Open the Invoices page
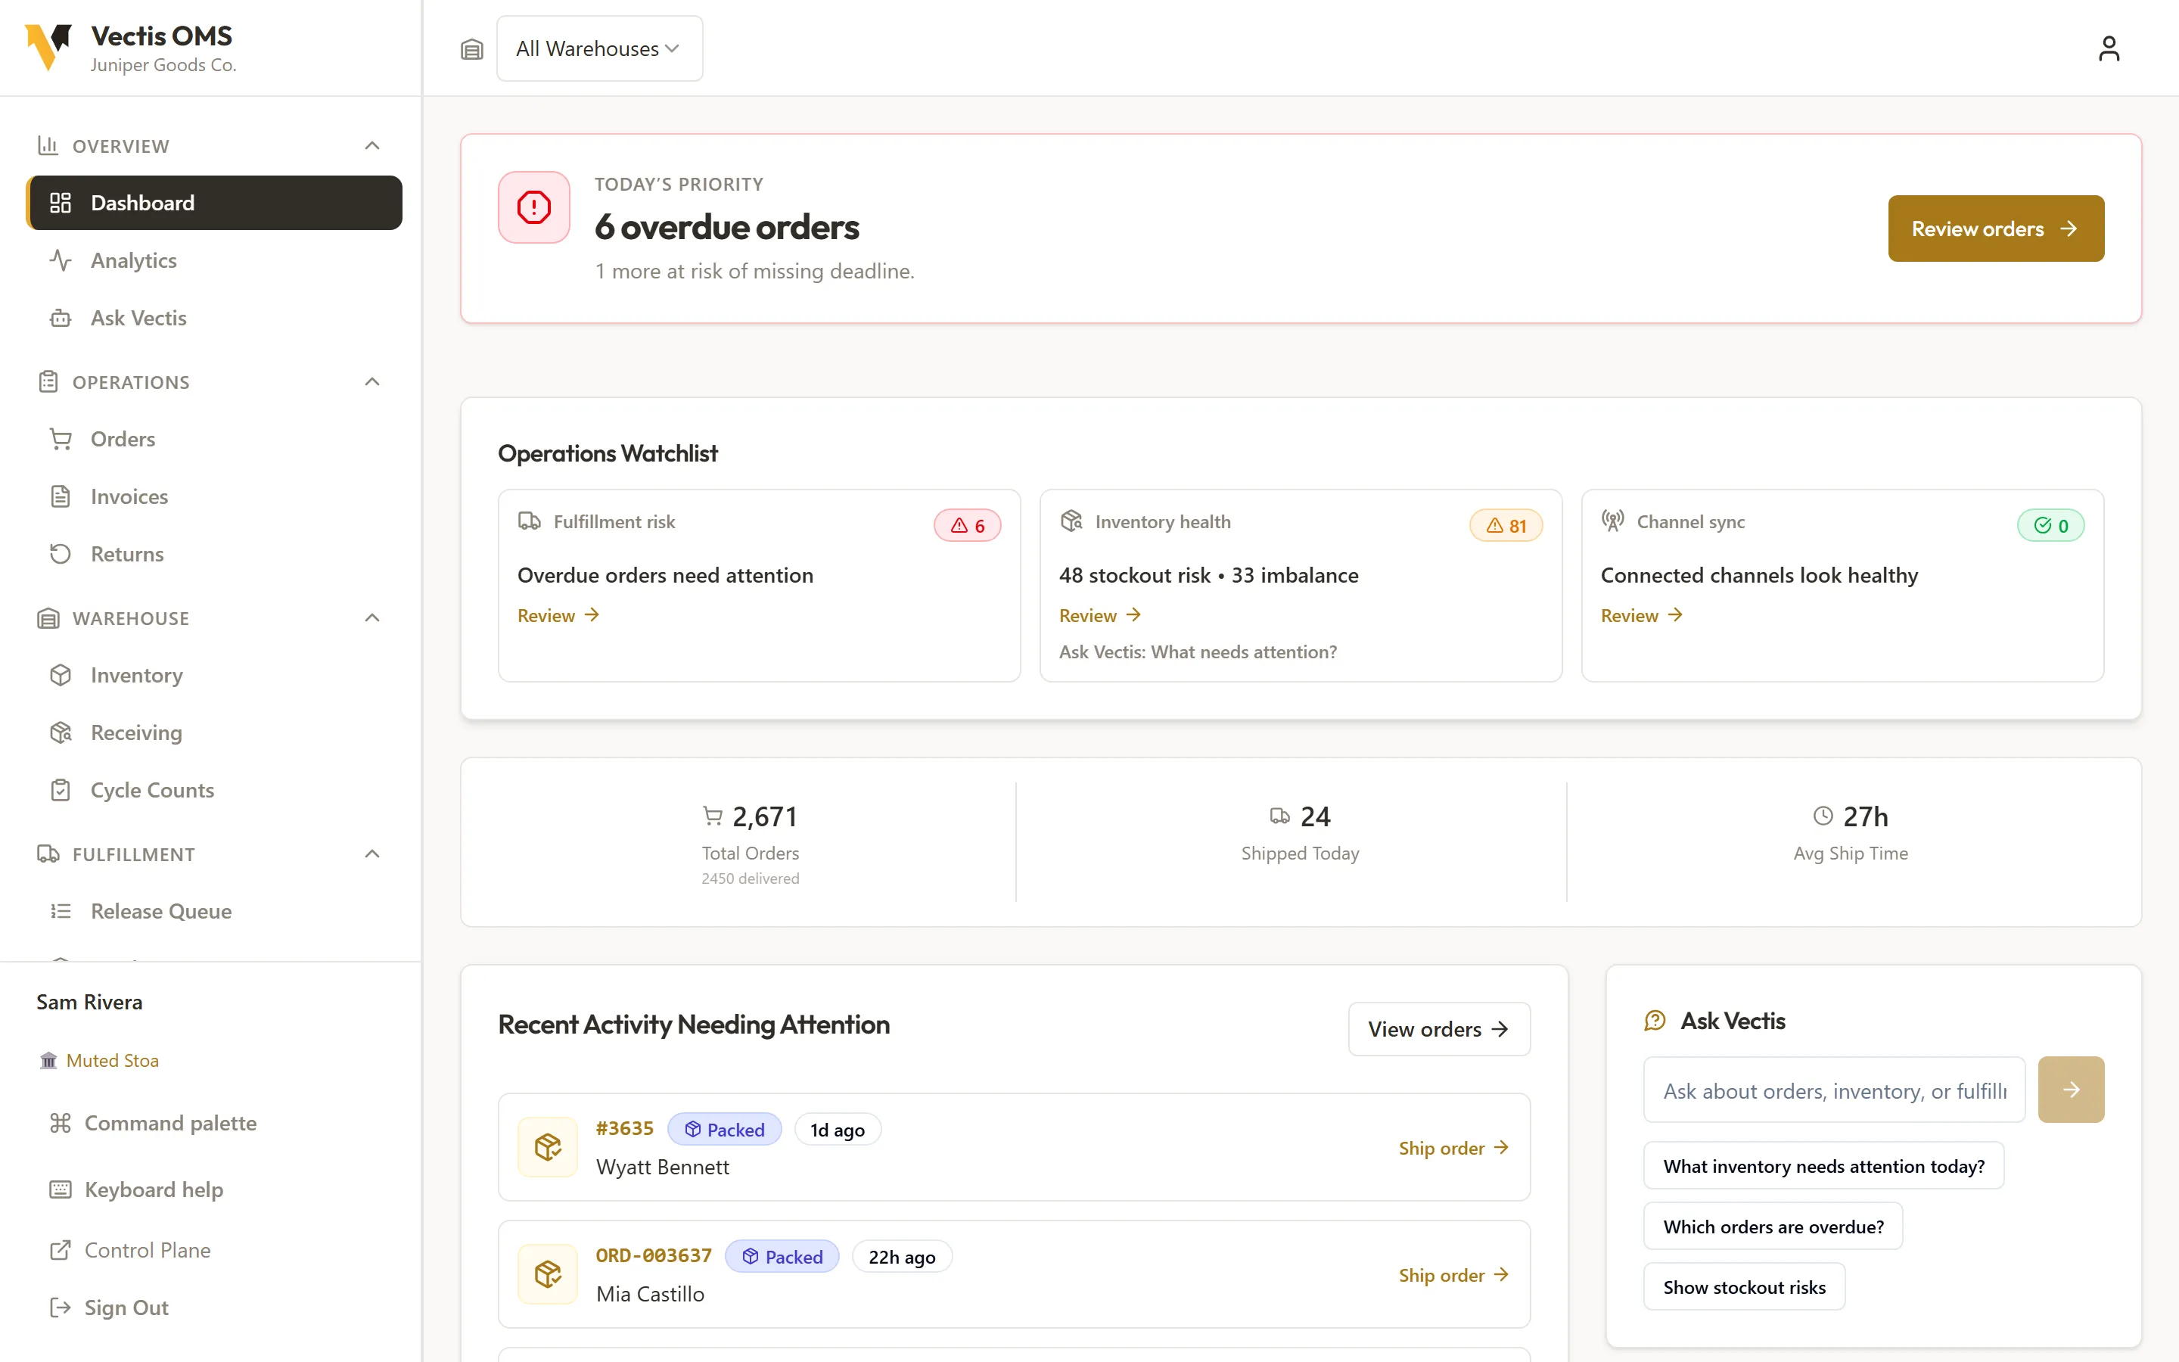Image resolution: width=2179 pixels, height=1362 pixels. (x=213, y=496)
